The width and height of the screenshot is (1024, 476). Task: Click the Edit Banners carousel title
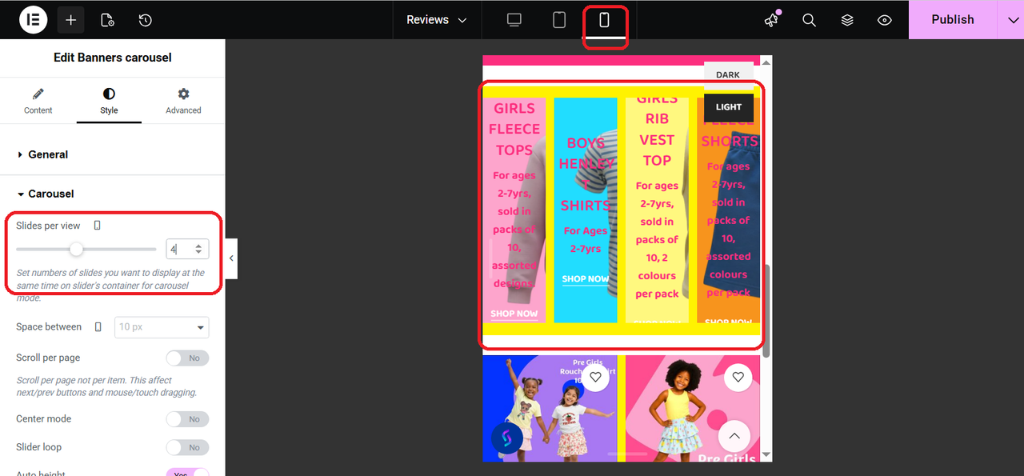pos(112,58)
